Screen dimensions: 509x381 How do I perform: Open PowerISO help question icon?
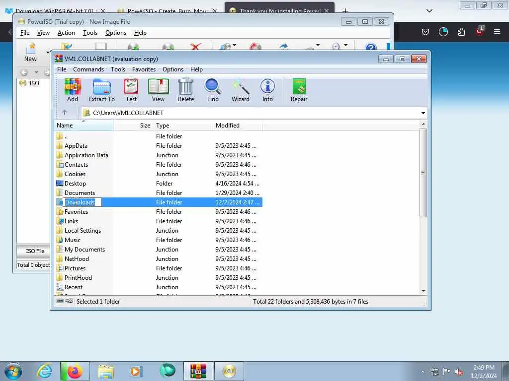tap(371, 47)
